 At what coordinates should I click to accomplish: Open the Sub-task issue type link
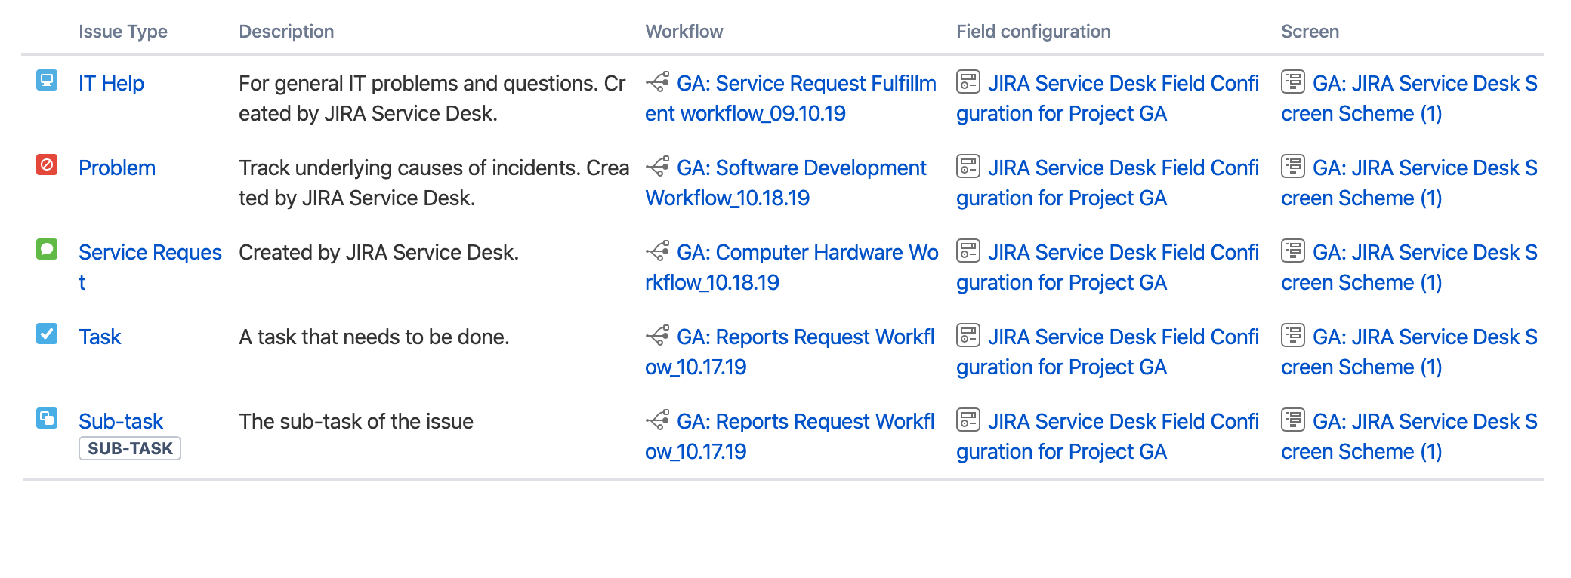click(121, 422)
